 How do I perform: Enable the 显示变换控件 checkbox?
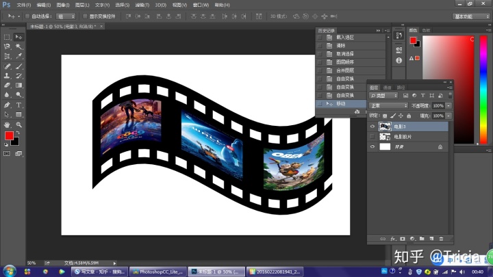pos(85,16)
